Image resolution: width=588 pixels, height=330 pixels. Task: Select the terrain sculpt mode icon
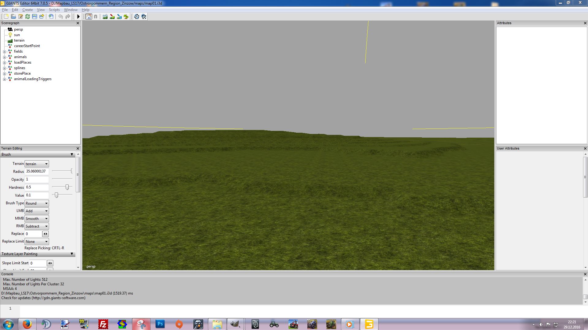click(x=105, y=17)
